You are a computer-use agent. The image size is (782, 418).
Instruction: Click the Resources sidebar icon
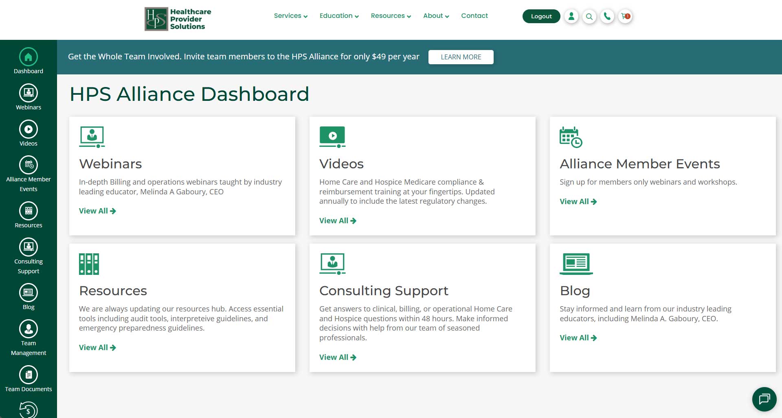point(28,210)
